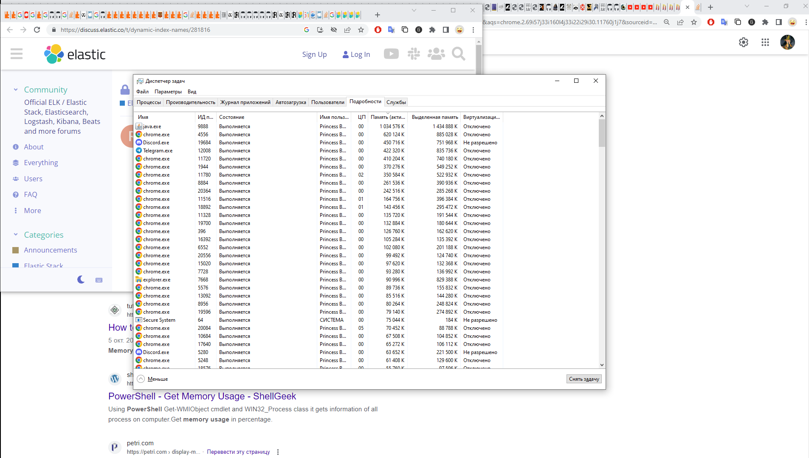Open keyboard shortcuts icon in Elastic sidebar

pos(99,280)
